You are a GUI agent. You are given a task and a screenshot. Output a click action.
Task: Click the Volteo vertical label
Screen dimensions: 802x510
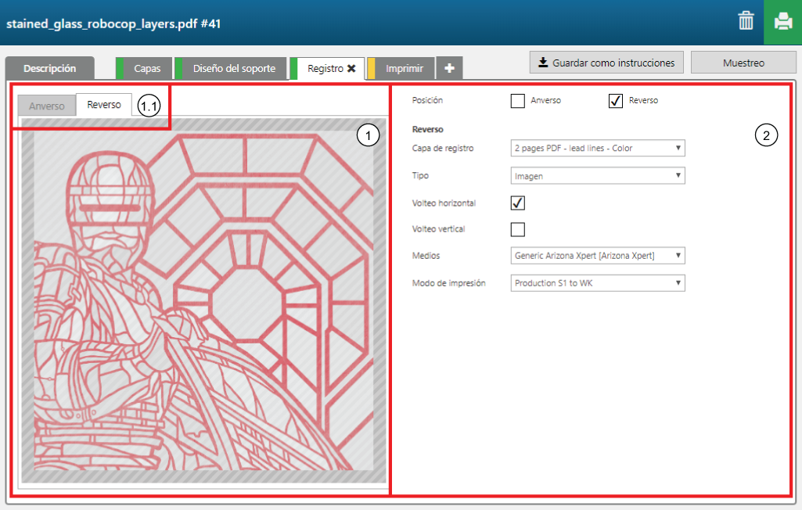438,229
